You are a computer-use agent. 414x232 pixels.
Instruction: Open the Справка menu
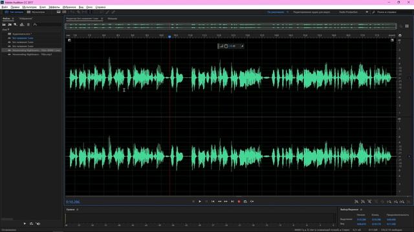(100, 7)
